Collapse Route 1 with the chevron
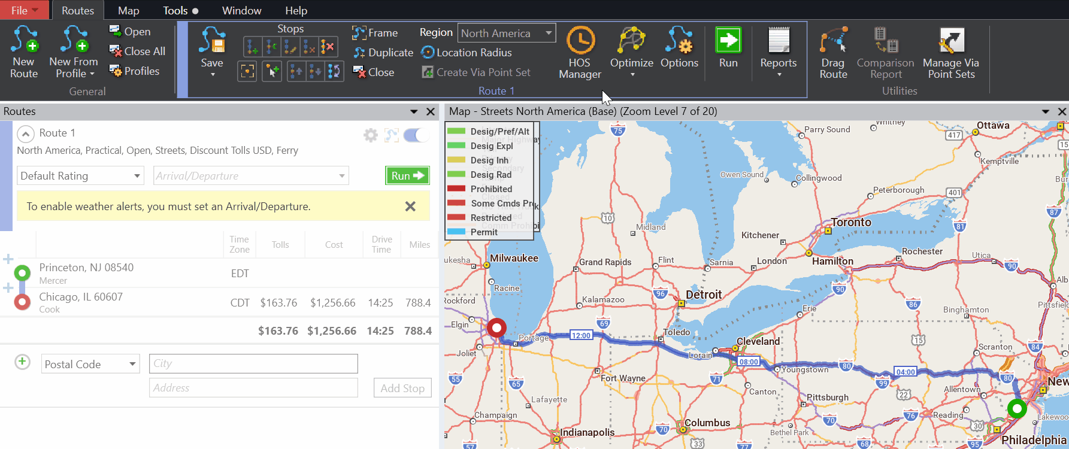The width and height of the screenshot is (1069, 449). coord(26,134)
